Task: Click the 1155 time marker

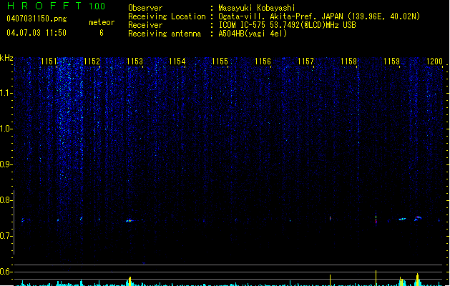Action: coord(220,61)
